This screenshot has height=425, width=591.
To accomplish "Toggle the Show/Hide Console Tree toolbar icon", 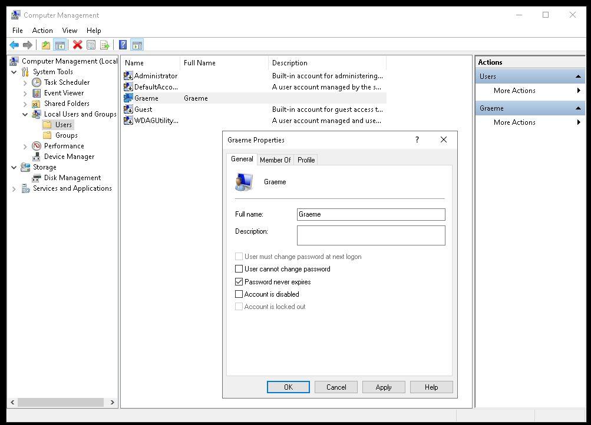I will pos(60,45).
